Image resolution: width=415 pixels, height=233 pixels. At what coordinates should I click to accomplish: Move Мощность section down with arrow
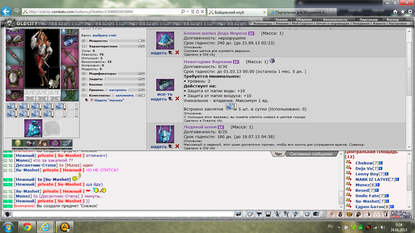143,41
